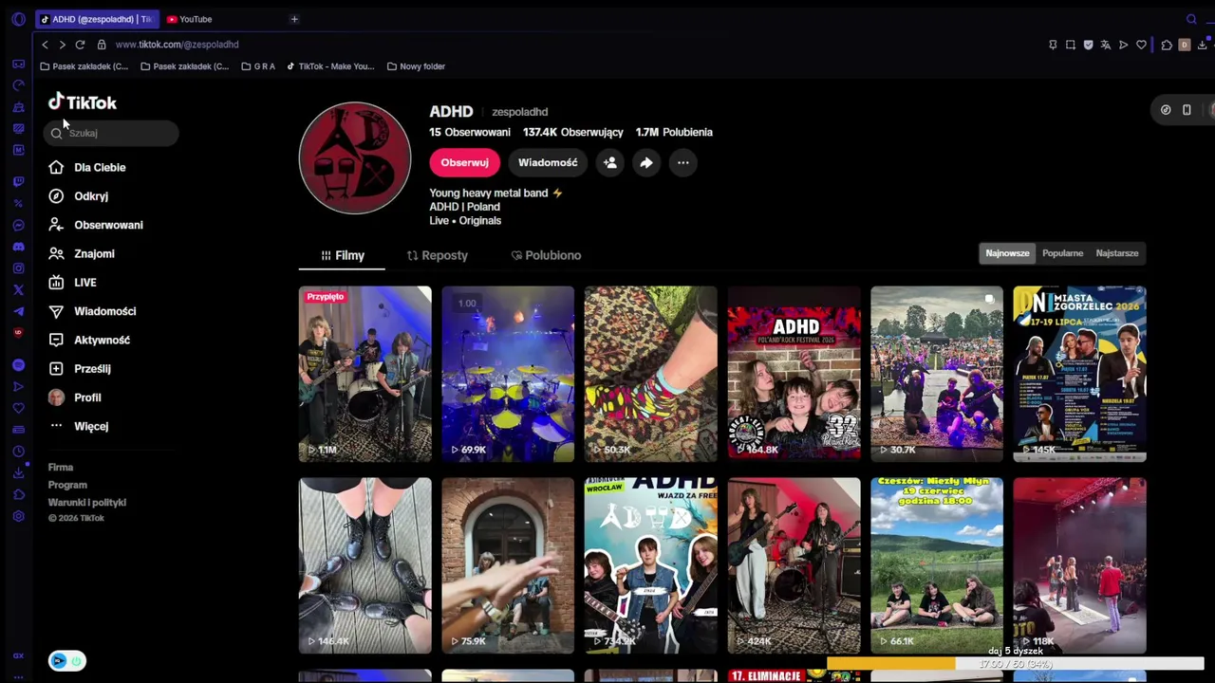Viewport: 1215px width, 683px height.
Task: Open the three-dots menu on ADHD profile
Action: [683, 163]
